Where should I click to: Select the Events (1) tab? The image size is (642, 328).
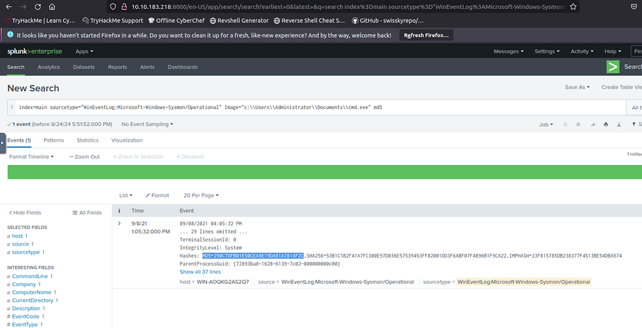point(19,140)
